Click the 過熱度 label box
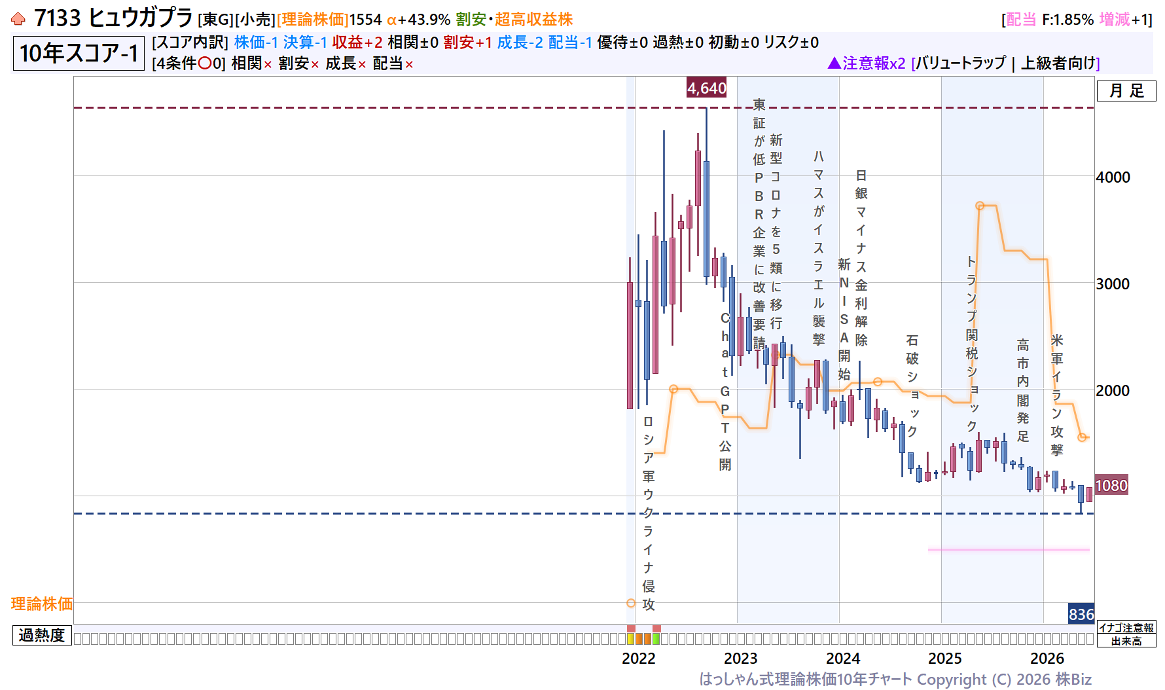Viewport: 1165px width, 690px height. [42, 635]
